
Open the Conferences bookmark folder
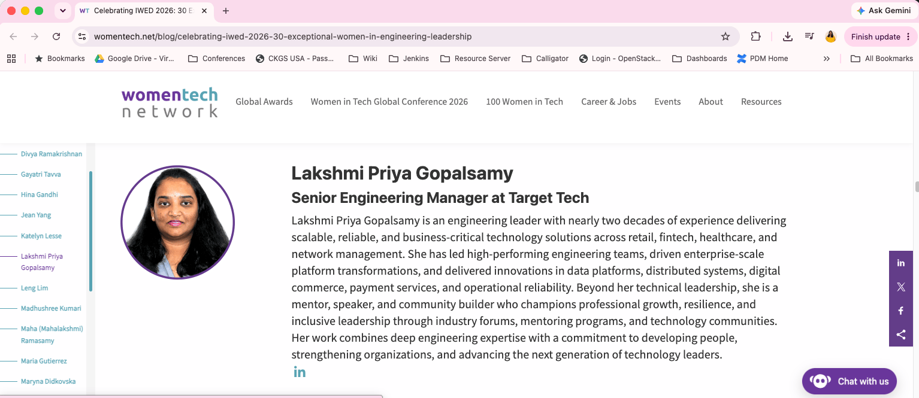pyautogui.click(x=217, y=58)
